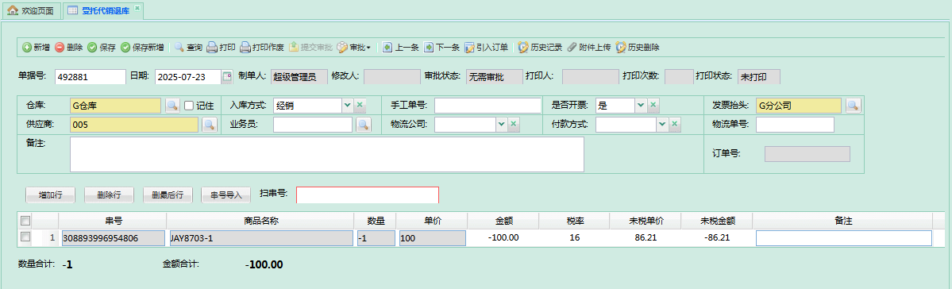Expand the 入库方式 dropdown arrow
Image resolution: width=952 pixels, height=289 pixels.
pyautogui.click(x=347, y=106)
